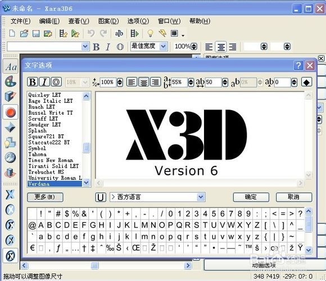
Task: Click the 55% line spacing input field
Action: pos(179,82)
